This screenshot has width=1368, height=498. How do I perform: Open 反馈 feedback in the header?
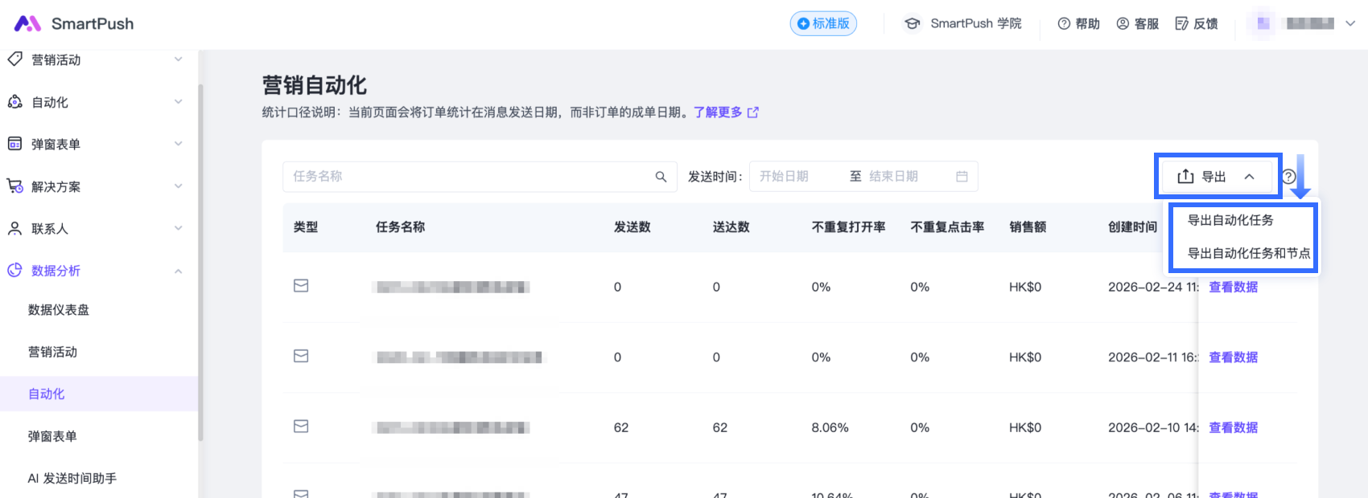click(1196, 24)
